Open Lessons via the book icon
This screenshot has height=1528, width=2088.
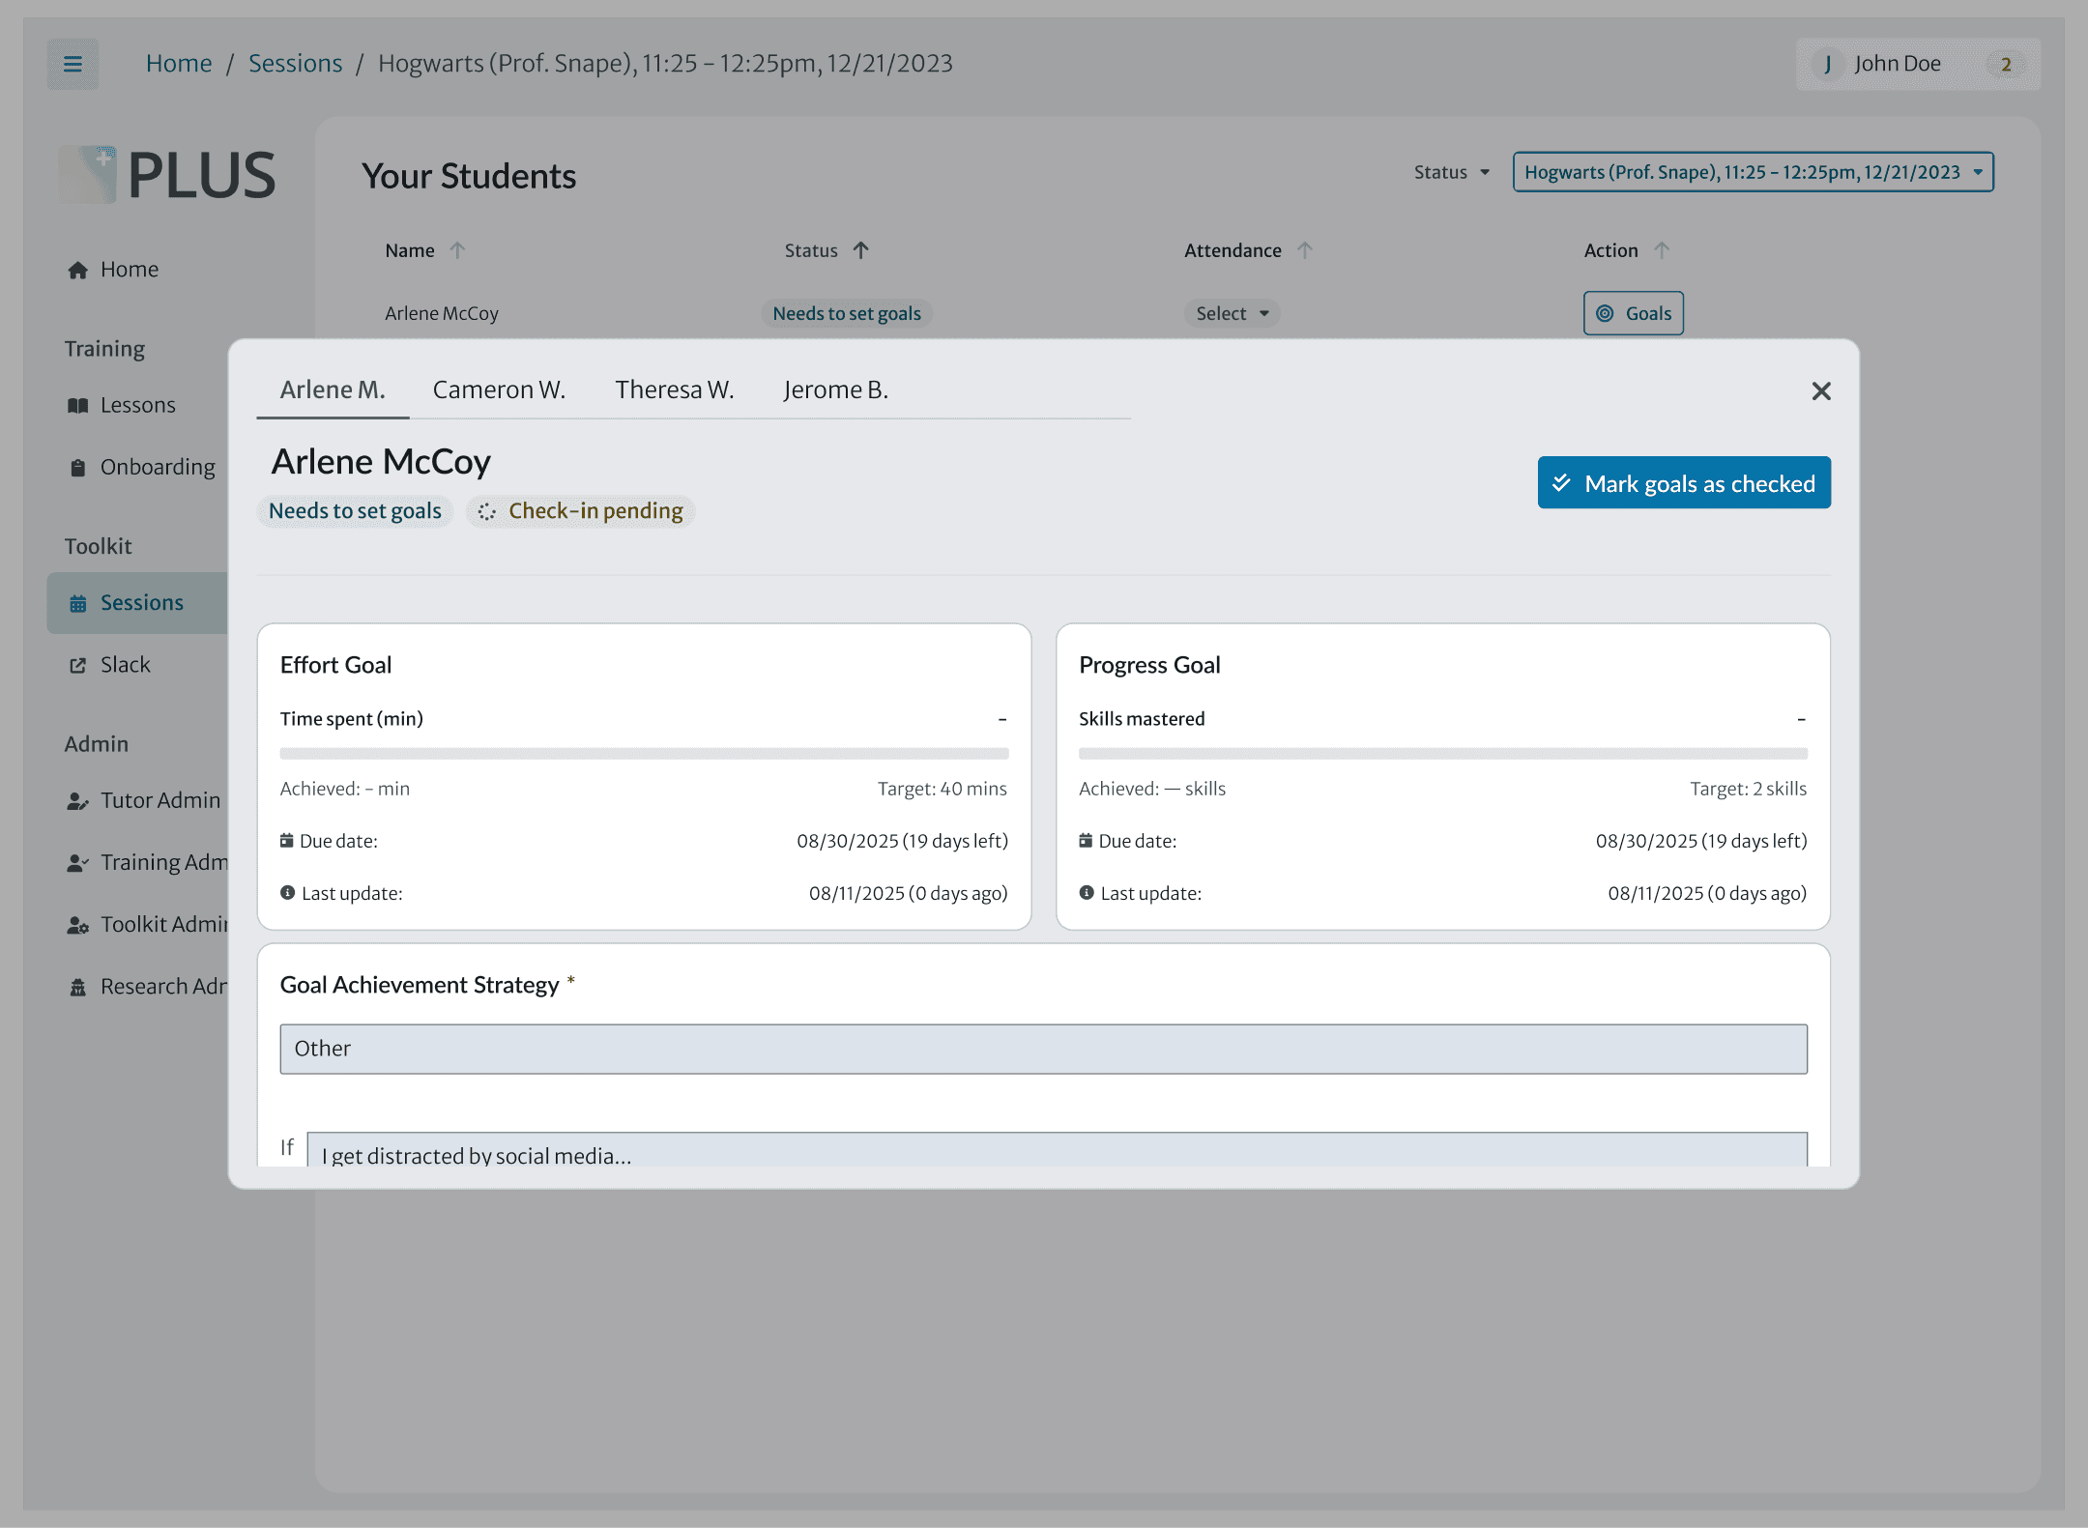[x=78, y=406]
